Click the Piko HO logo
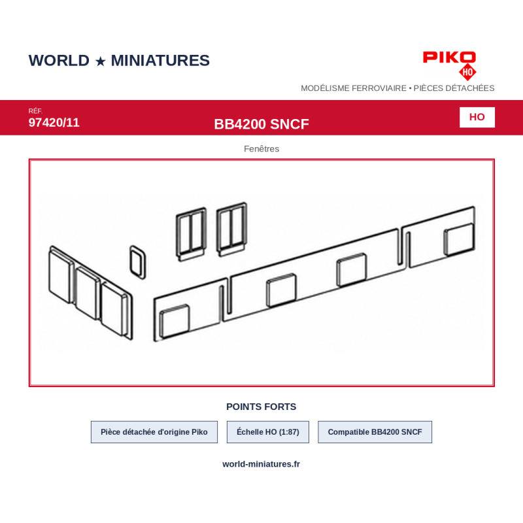 [449, 66]
